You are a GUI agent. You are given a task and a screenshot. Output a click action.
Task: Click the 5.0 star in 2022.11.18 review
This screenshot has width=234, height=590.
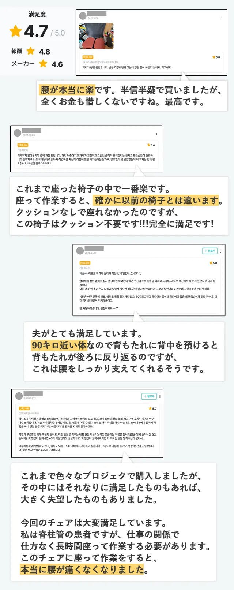(214, 57)
